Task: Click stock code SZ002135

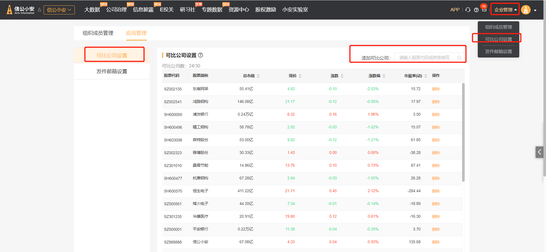Action: (x=173, y=89)
